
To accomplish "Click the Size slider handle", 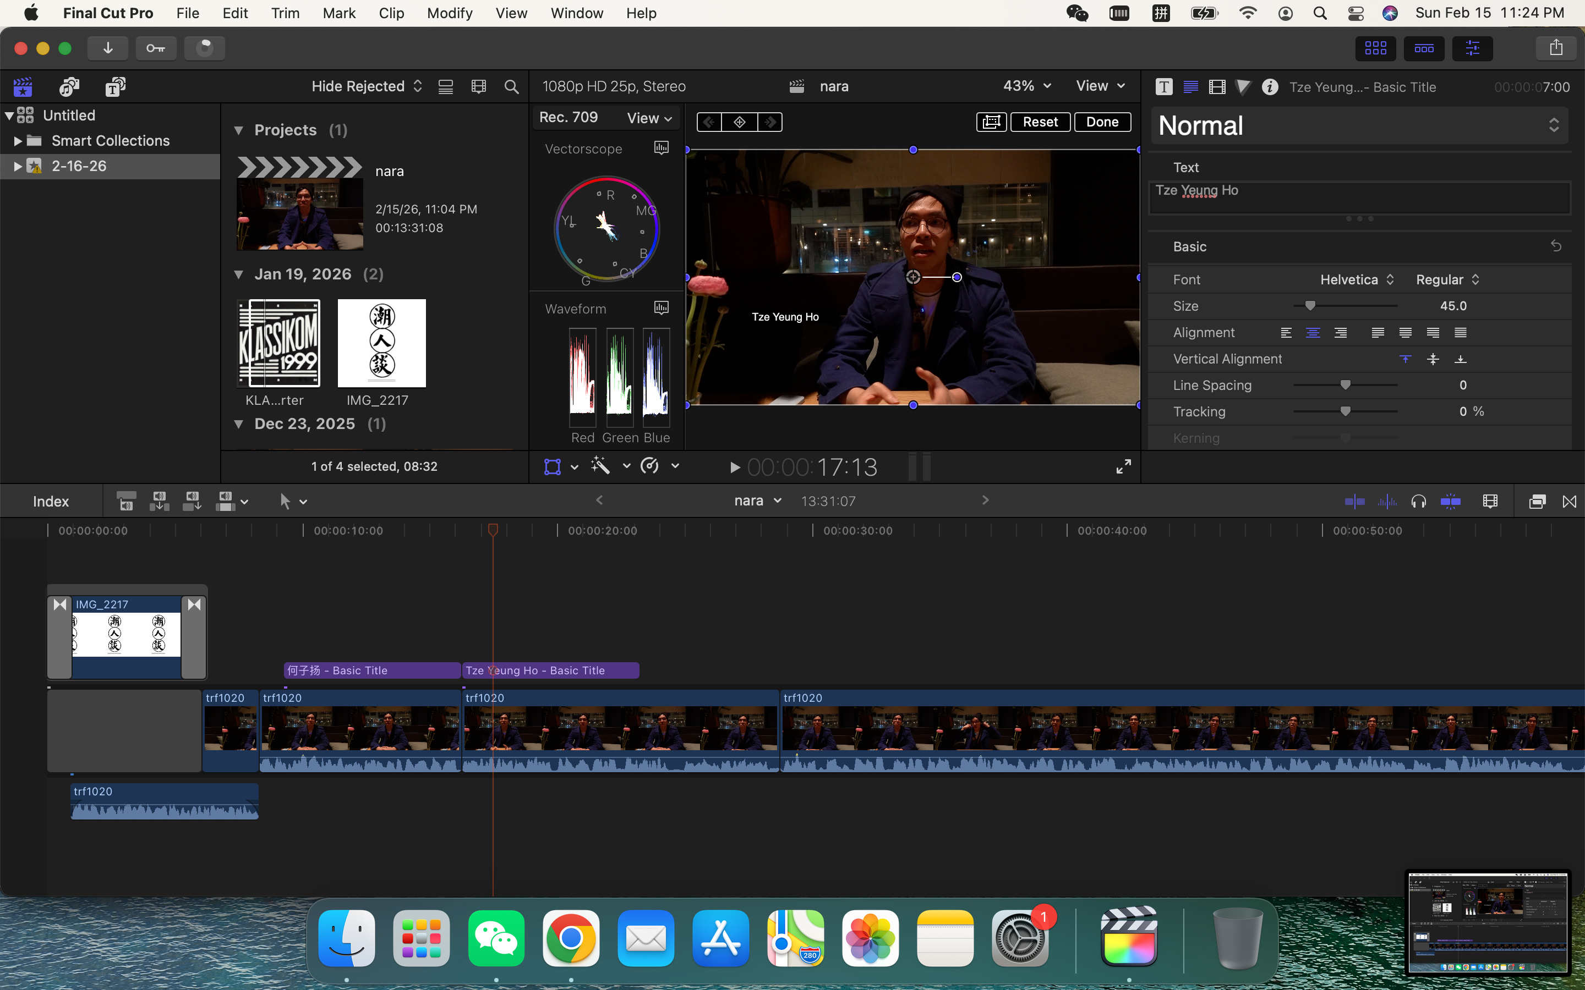I will tap(1309, 306).
